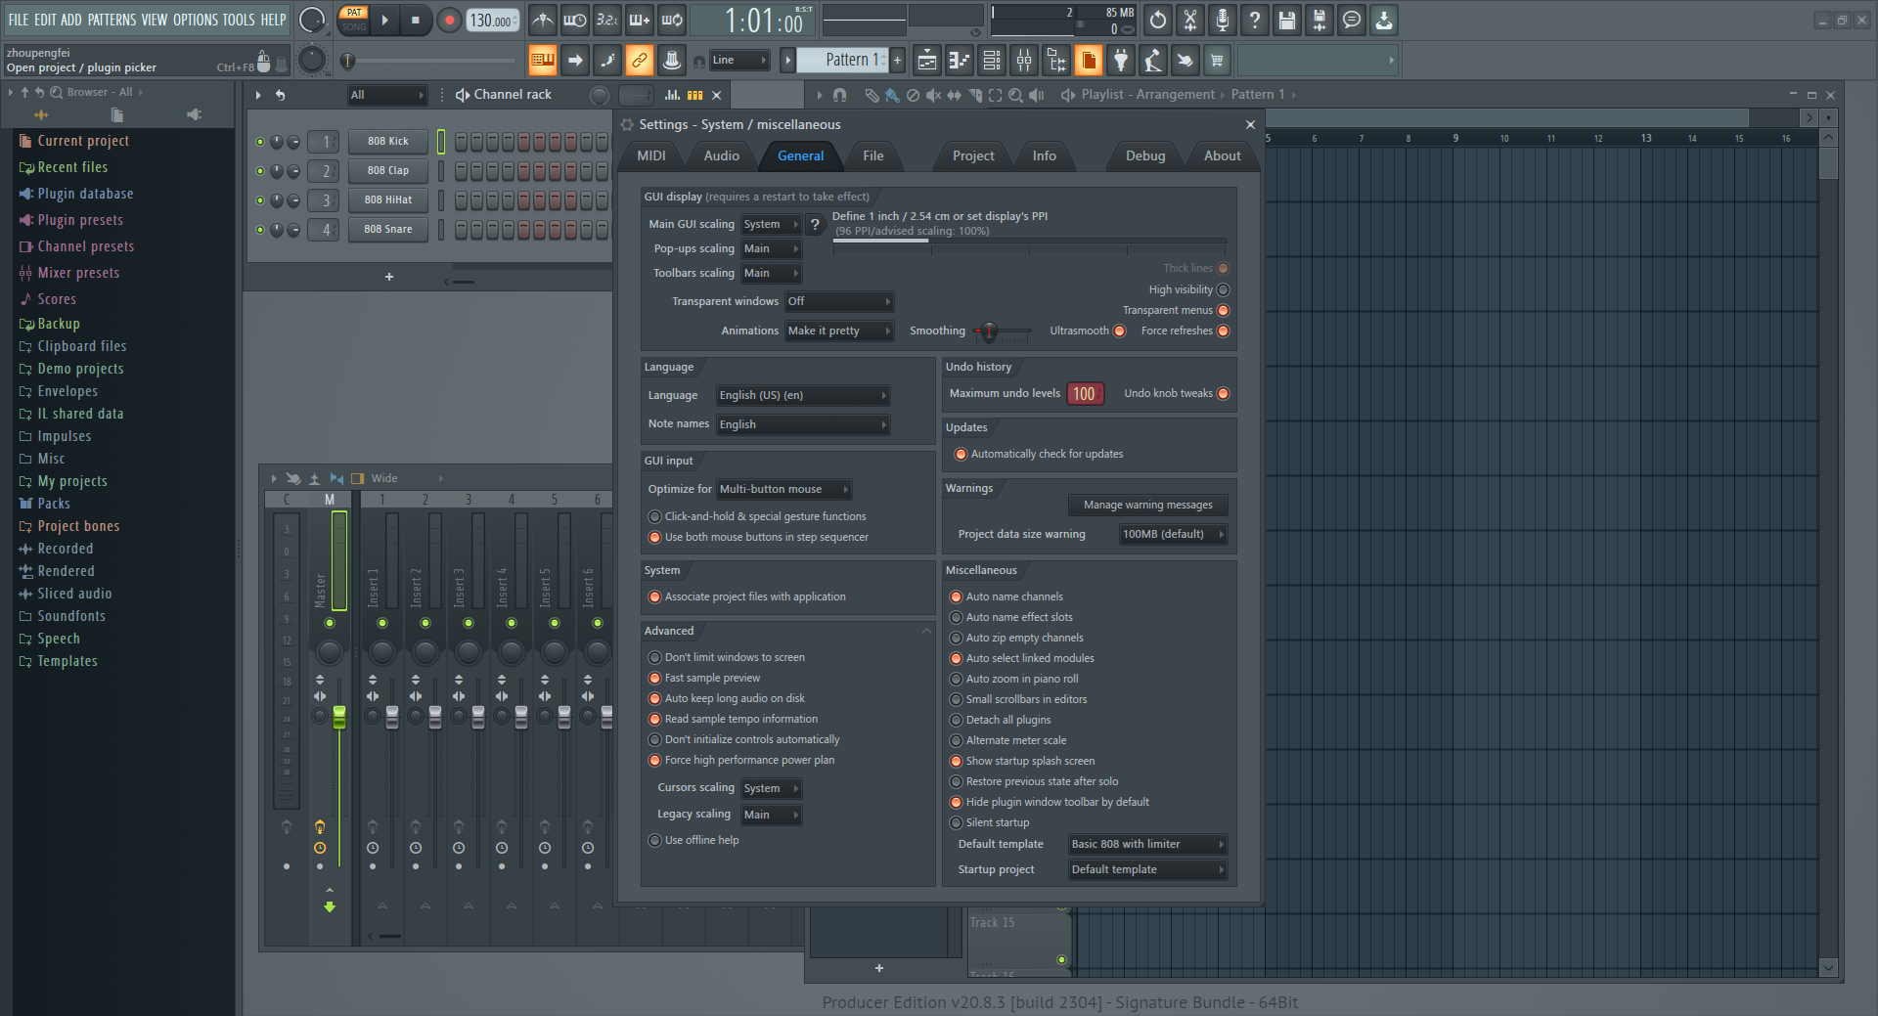Open the speech-bubble chat icon
The image size is (1878, 1016).
pyautogui.click(x=1352, y=20)
